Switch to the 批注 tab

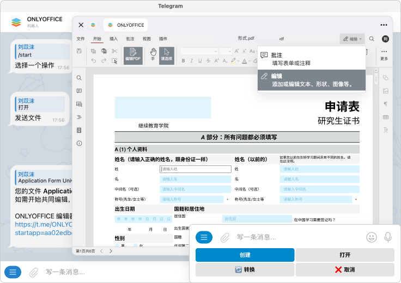[130, 39]
